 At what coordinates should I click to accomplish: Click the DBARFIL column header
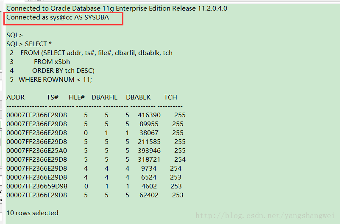click(105, 97)
